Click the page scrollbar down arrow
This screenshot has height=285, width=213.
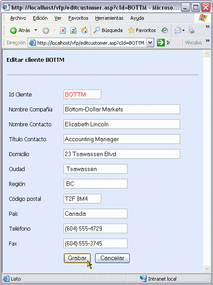pos(206,268)
